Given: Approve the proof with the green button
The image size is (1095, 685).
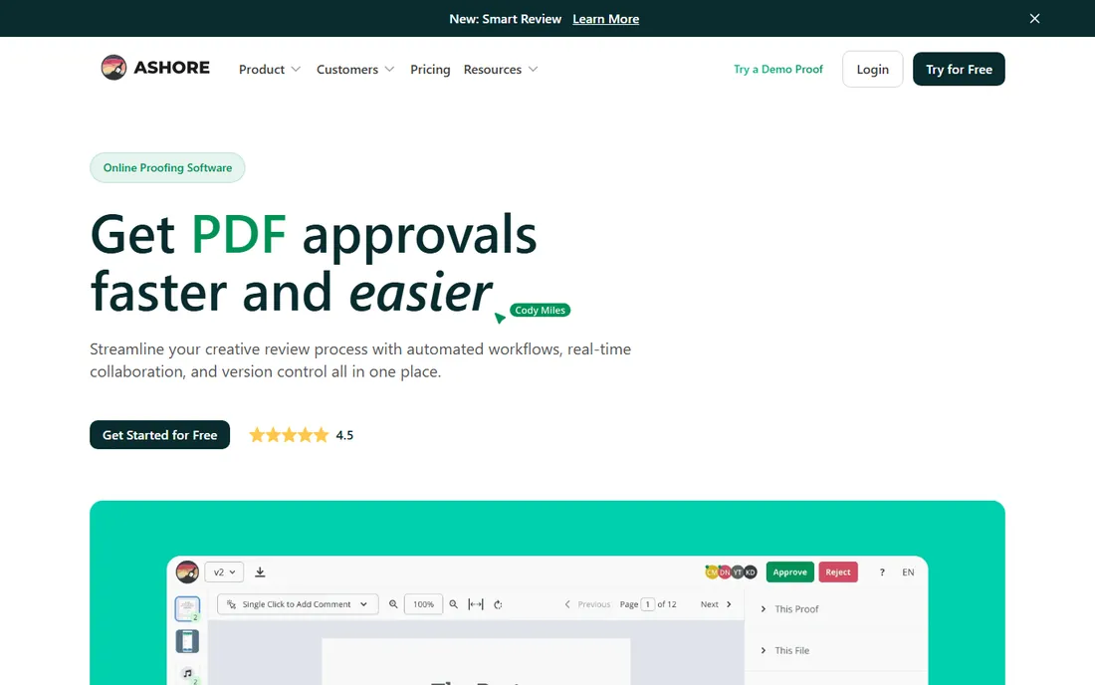Looking at the screenshot, I should (x=789, y=571).
